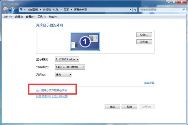The image size is (188, 125).
Task: Select 控制面板 breadcrumb
Action: tap(33, 10)
